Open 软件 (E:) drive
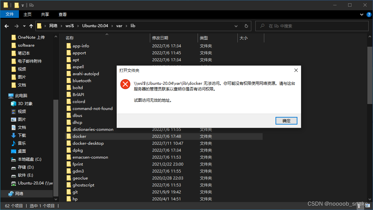The image size is (373, 210). (x=26, y=175)
